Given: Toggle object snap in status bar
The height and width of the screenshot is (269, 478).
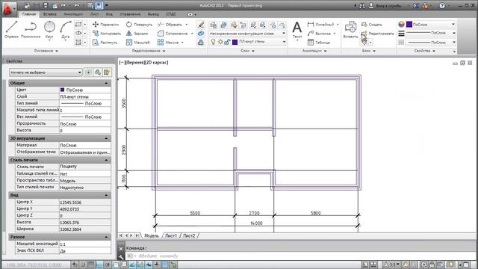Looking at the screenshot, I should [116, 265].
